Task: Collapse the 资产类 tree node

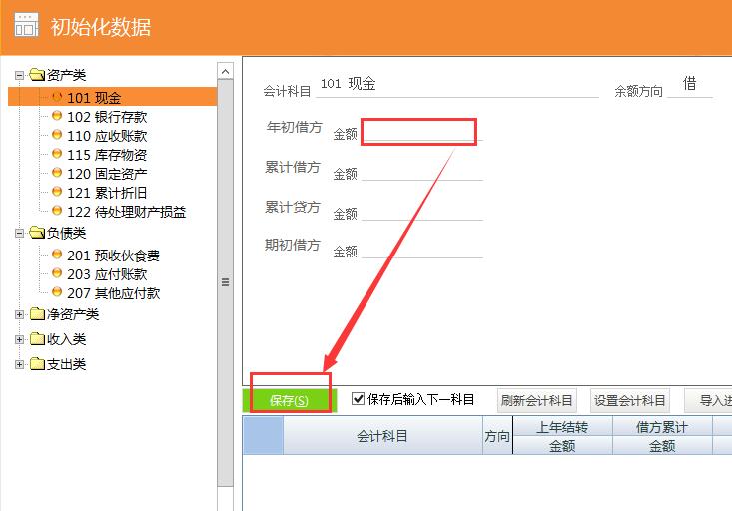Action: click(20, 75)
